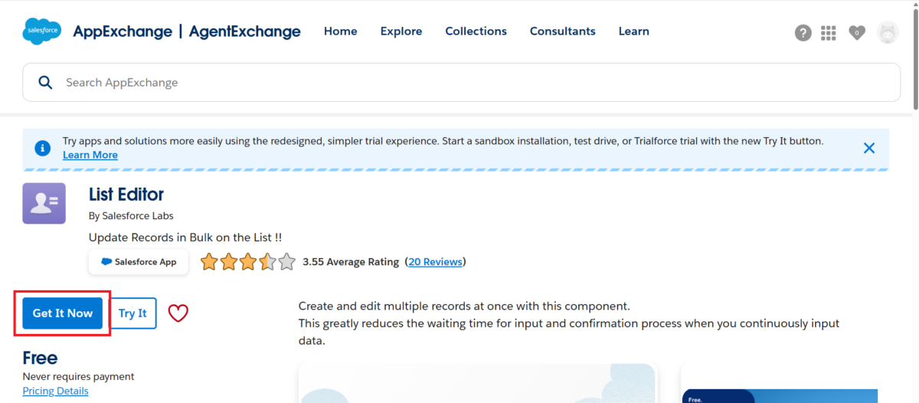
Task: Click the search magnifier icon
Action: click(x=45, y=83)
